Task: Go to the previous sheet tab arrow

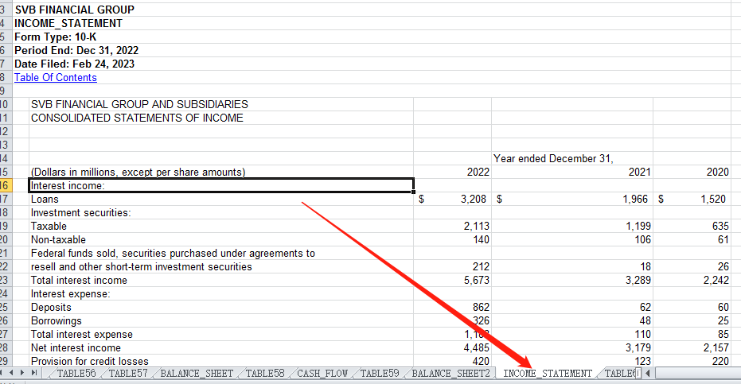Action: (12, 373)
